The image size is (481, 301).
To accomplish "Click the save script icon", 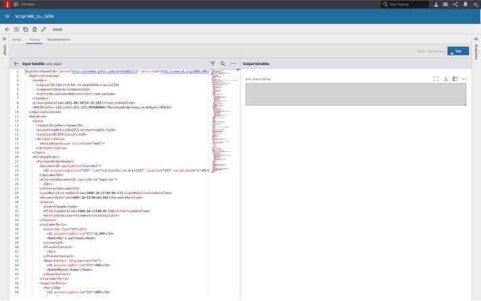I will click(16, 30).
